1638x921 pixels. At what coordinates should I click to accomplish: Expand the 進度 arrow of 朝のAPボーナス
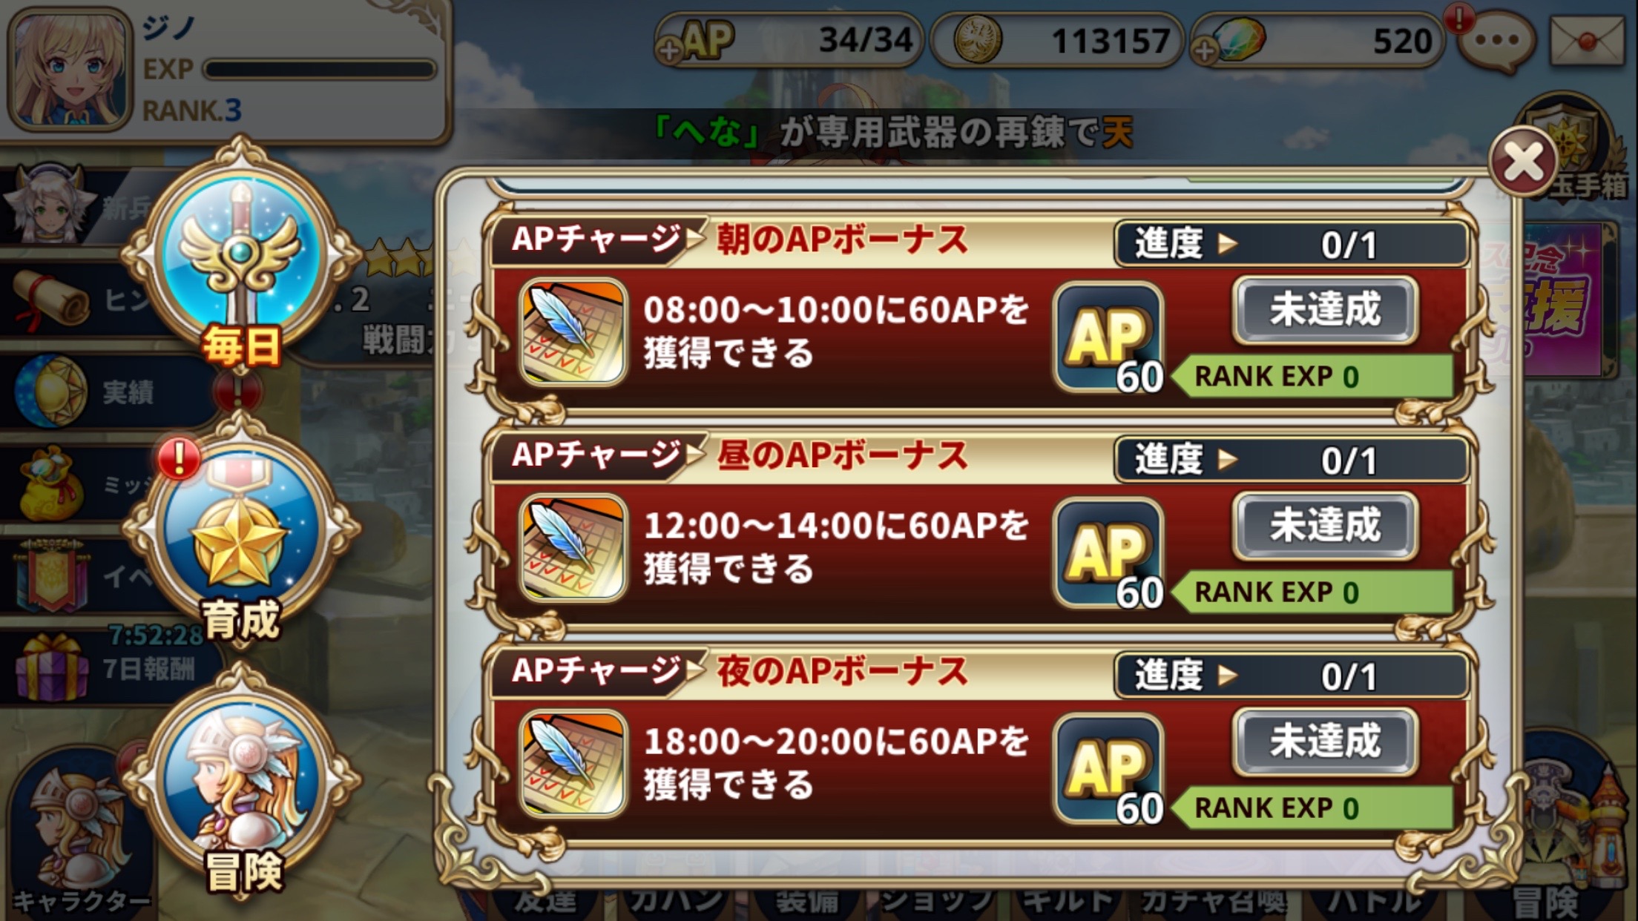(1228, 244)
